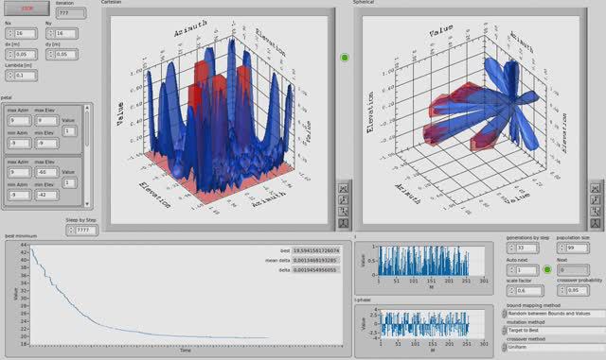The image size is (606, 360).
Task: Click the petal list scrollbar thumb
Action: tap(87, 129)
